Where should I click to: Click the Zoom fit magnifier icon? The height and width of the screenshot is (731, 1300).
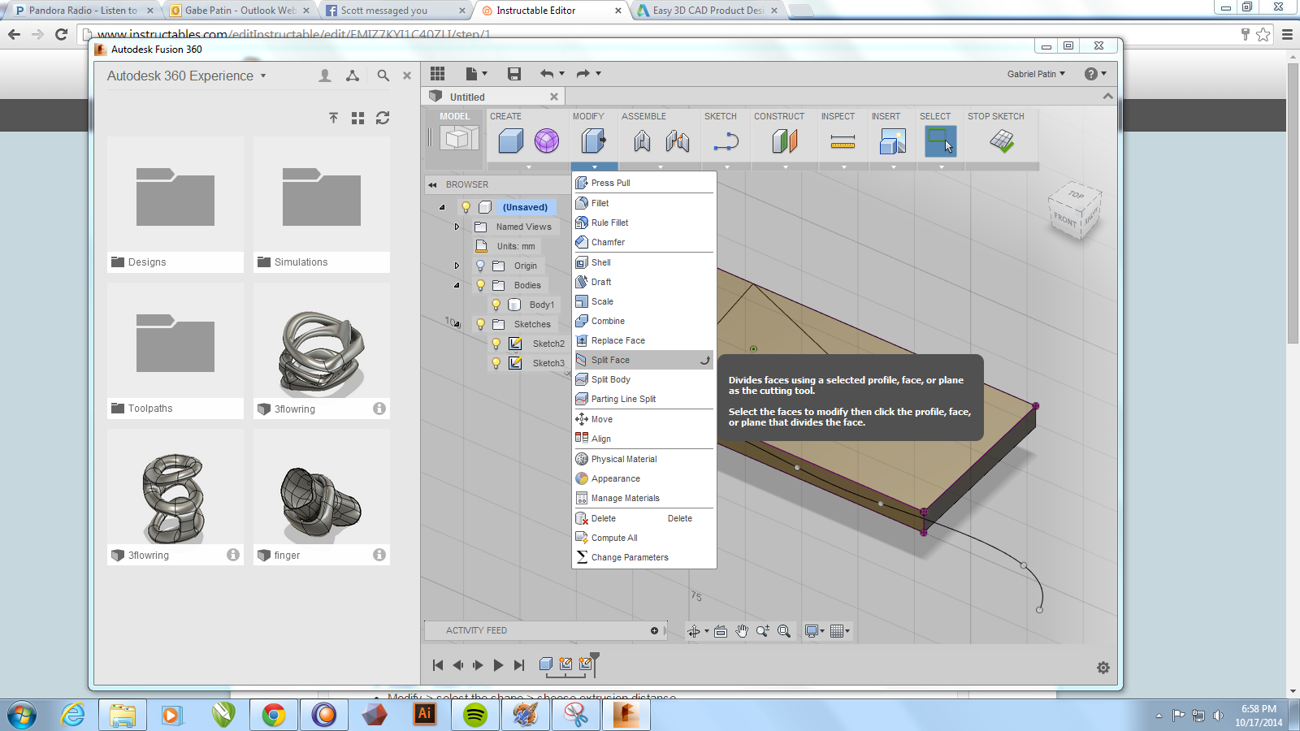[784, 631]
